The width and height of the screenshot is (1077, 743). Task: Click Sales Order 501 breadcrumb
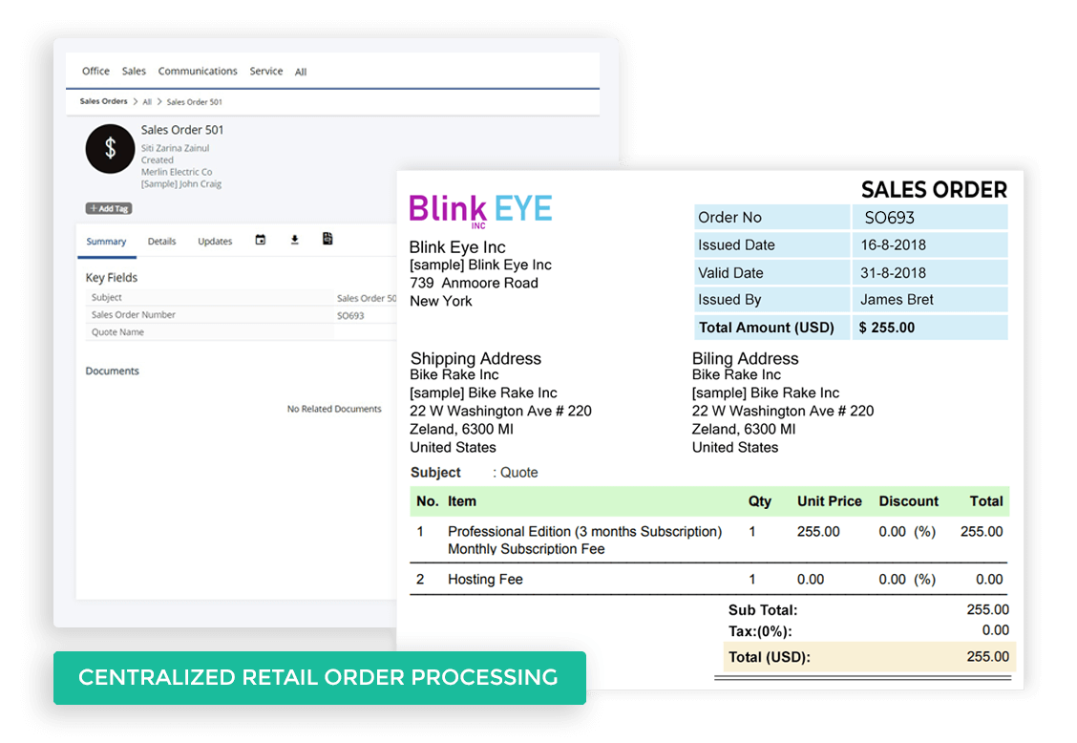[x=195, y=102]
